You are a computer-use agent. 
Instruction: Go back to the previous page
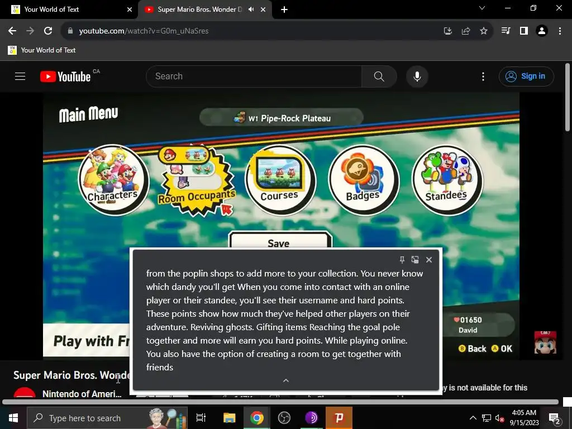(x=12, y=31)
